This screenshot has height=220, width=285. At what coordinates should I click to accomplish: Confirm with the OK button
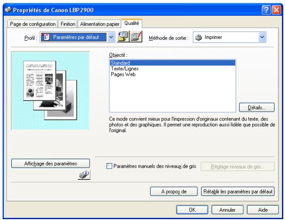pos(192,210)
